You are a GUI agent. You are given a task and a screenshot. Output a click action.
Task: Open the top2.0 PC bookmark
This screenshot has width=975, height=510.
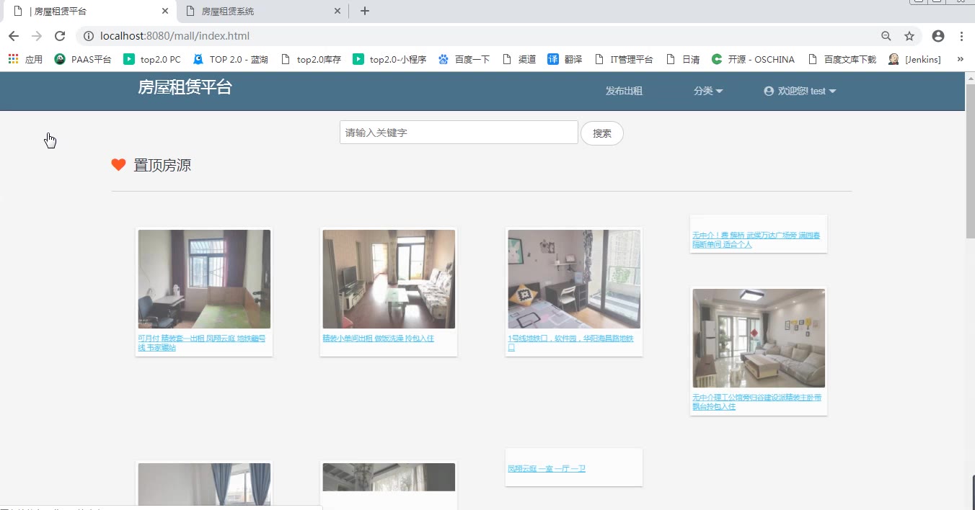click(x=152, y=59)
